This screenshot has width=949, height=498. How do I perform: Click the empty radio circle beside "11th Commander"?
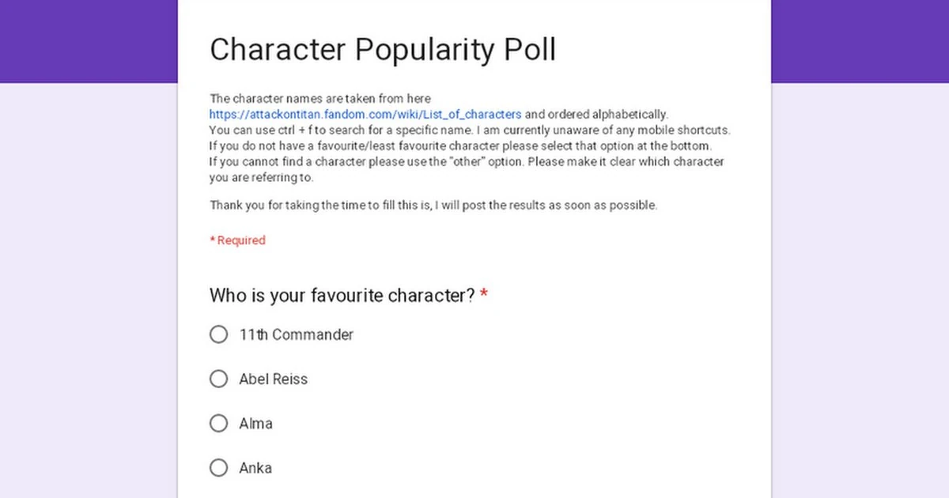(219, 334)
